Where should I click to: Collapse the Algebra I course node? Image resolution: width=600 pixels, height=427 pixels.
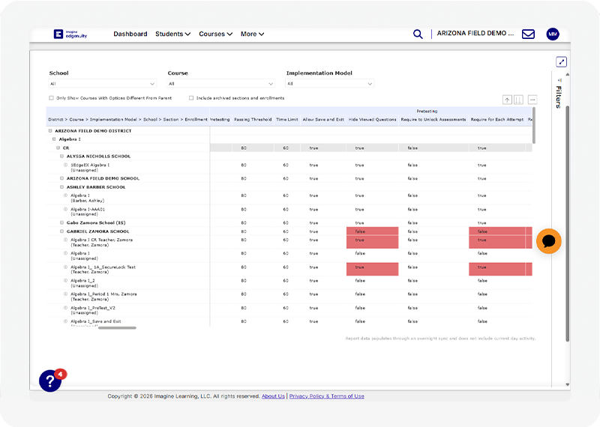coord(54,139)
